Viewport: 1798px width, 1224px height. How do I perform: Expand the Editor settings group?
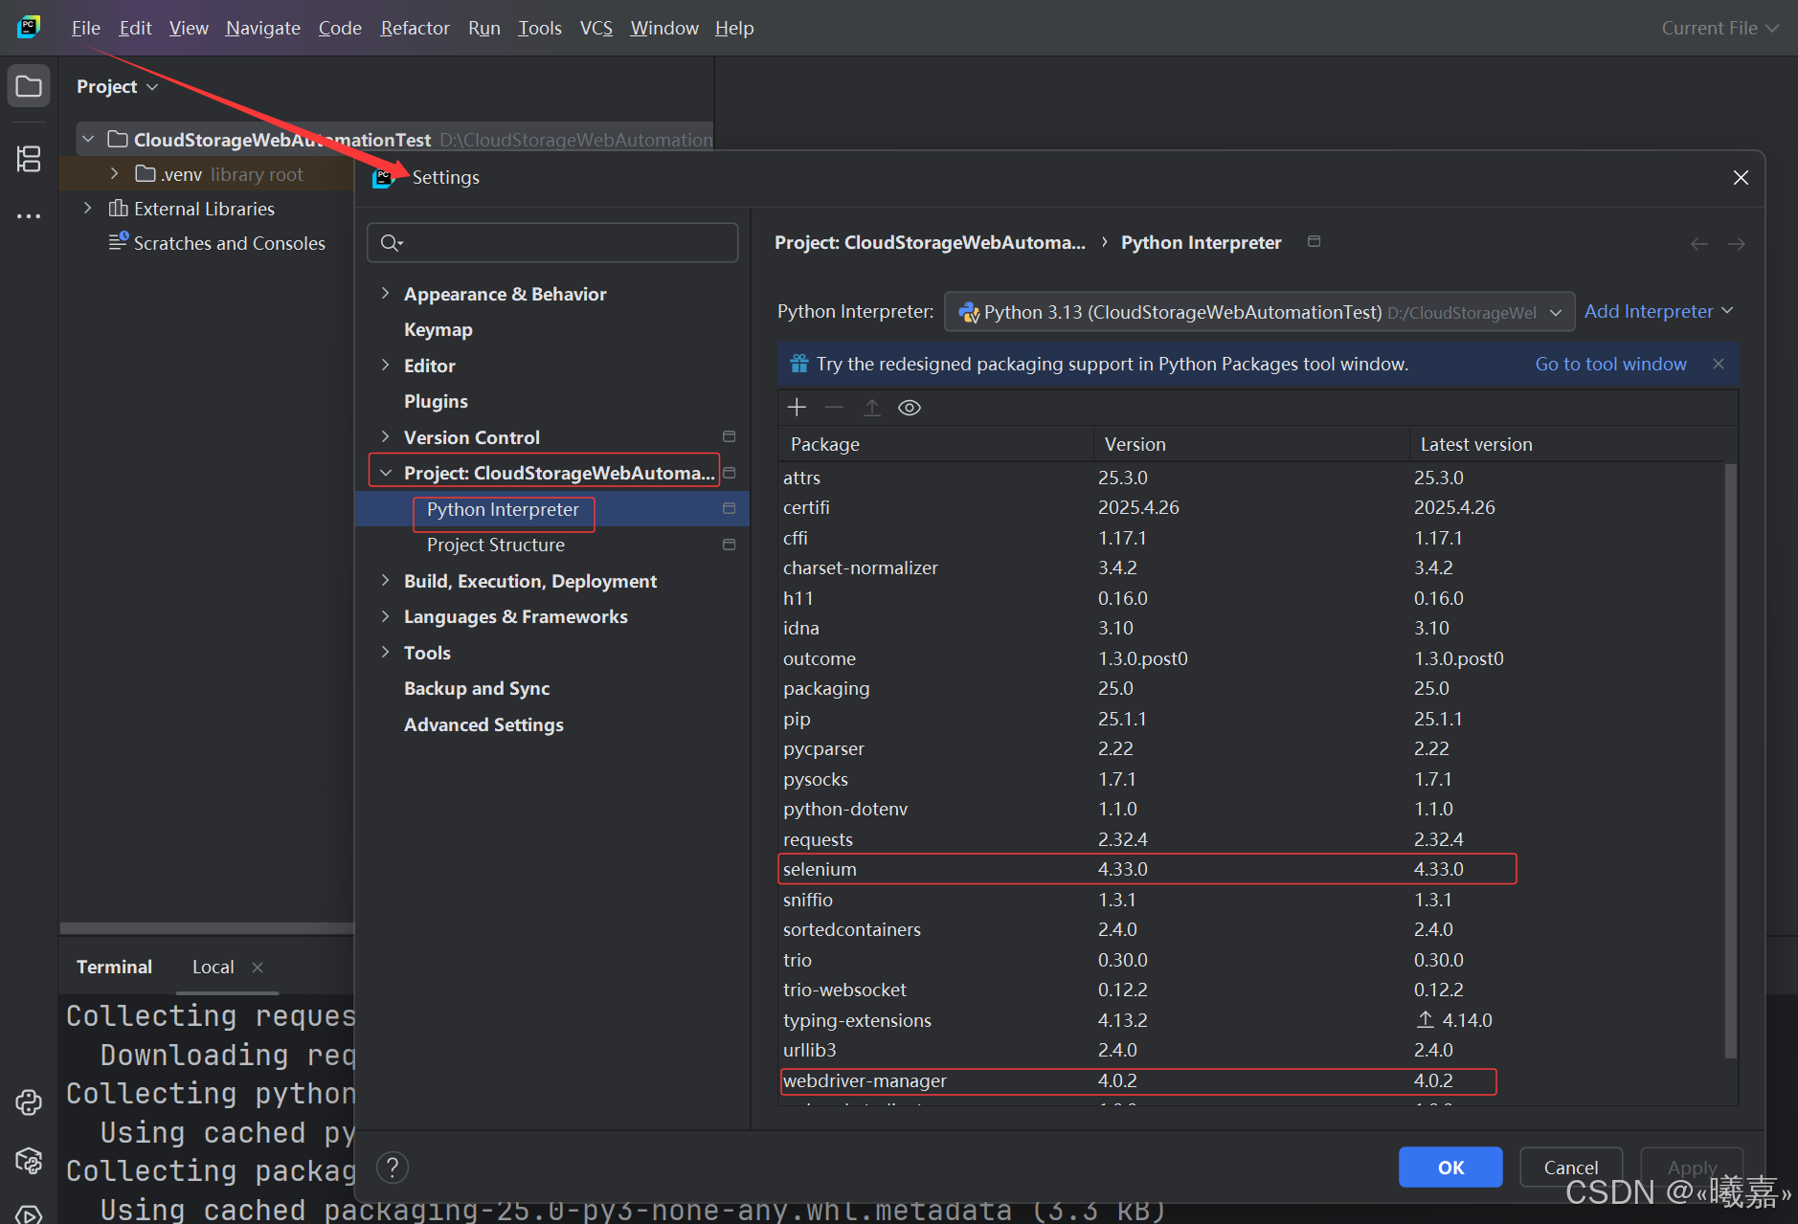click(x=385, y=365)
